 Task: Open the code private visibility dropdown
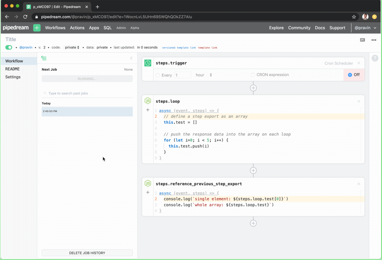tap(72, 47)
